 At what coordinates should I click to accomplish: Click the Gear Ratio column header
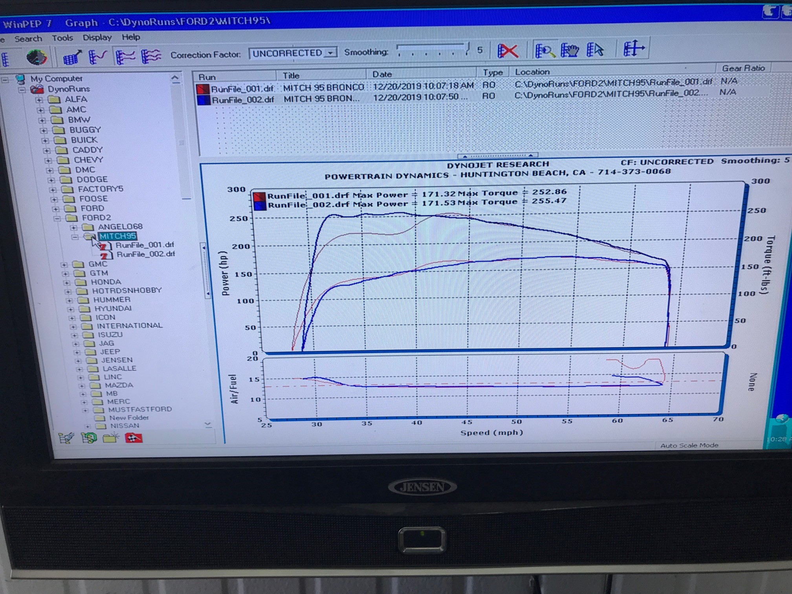(743, 68)
